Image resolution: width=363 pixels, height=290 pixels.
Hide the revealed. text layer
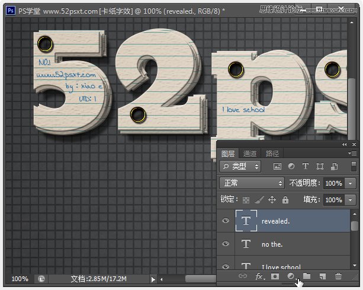click(x=226, y=221)
